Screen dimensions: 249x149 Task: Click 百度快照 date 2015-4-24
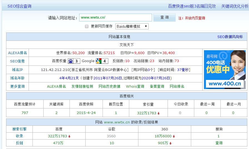coord(86,113)
